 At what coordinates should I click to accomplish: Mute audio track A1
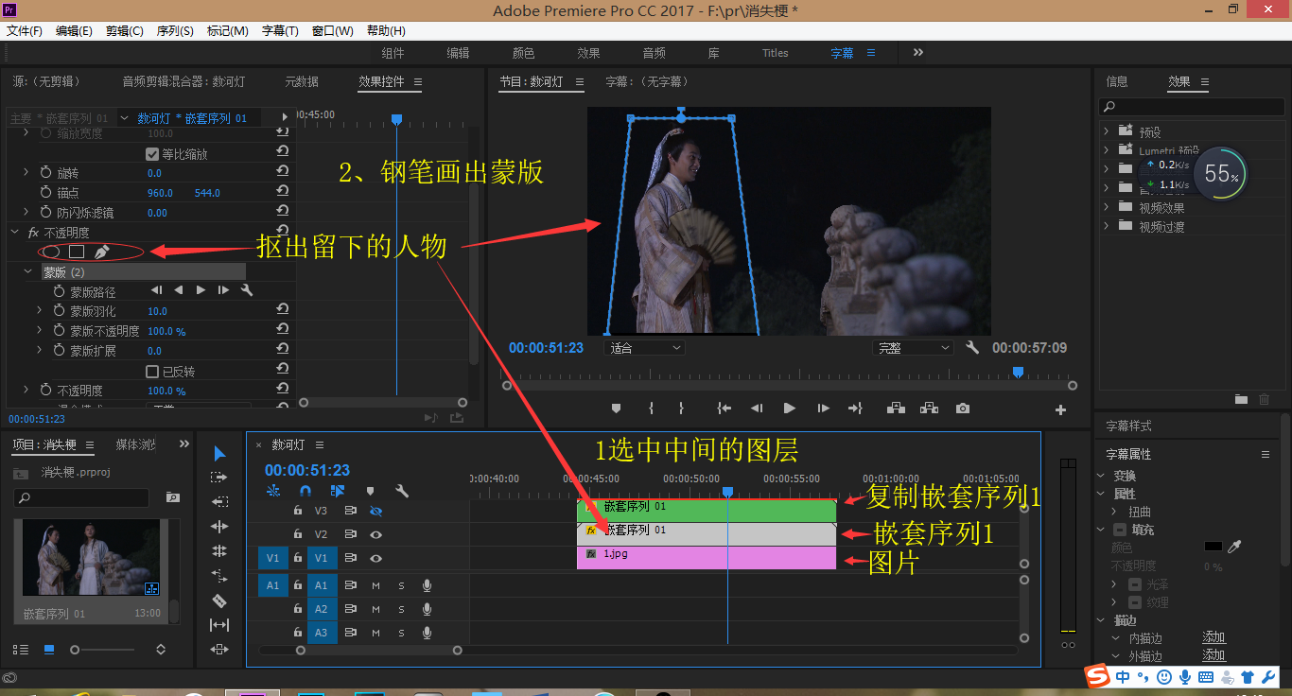click(x=375, y=585)
